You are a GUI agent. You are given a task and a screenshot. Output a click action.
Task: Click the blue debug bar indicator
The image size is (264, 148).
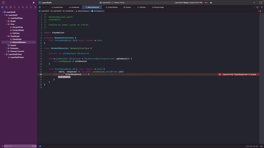(40, 146)
